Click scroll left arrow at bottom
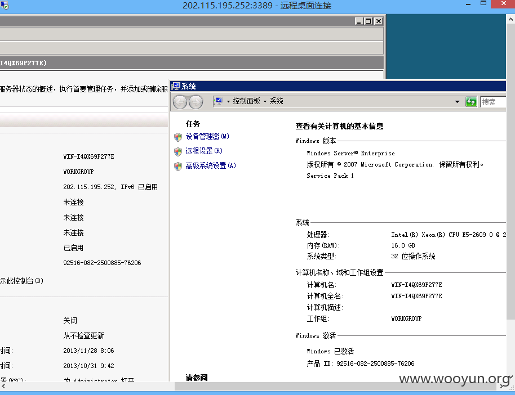Viewport: 515px width, 395px height. click(x=3, y=386)
